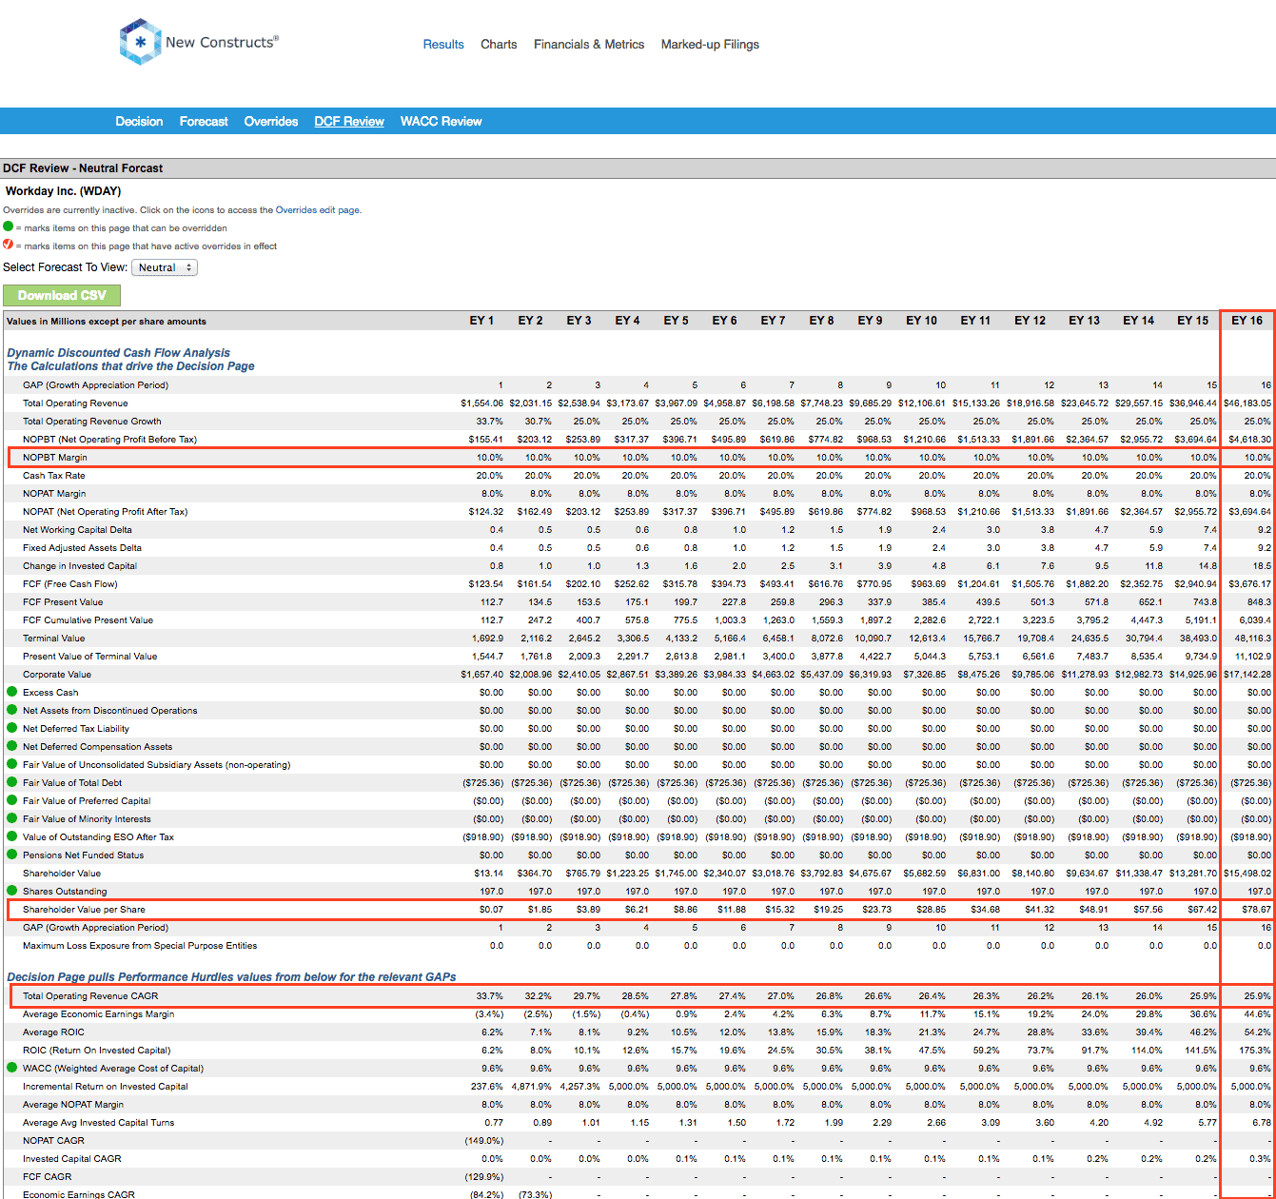Click Dynamic Discounted Cash Flow Analysis heading

[x=119, y=353]
